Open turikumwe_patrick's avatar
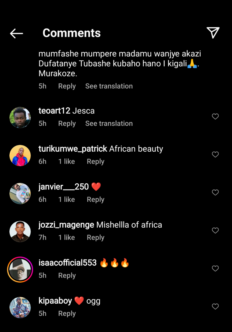232x332 pixels. (20, 156)
